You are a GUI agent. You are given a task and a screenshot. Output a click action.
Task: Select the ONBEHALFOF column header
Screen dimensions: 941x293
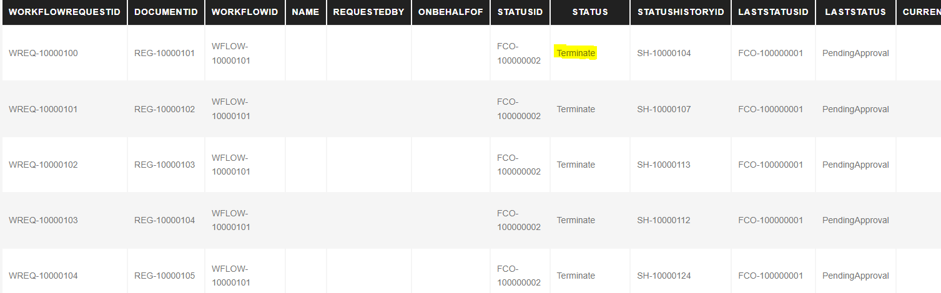pyautogui.click(x=450, y=12)
